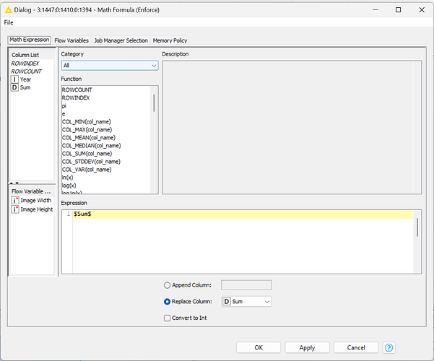Select the Sum double column icon

click(14, 87)
